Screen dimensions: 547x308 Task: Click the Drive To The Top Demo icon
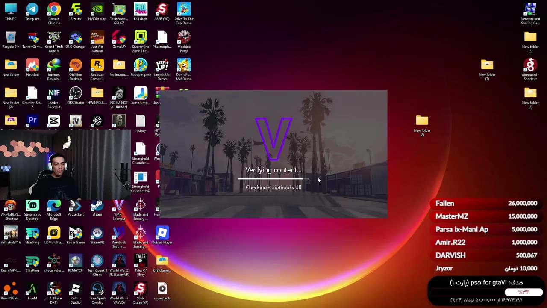tap(184, 14)
